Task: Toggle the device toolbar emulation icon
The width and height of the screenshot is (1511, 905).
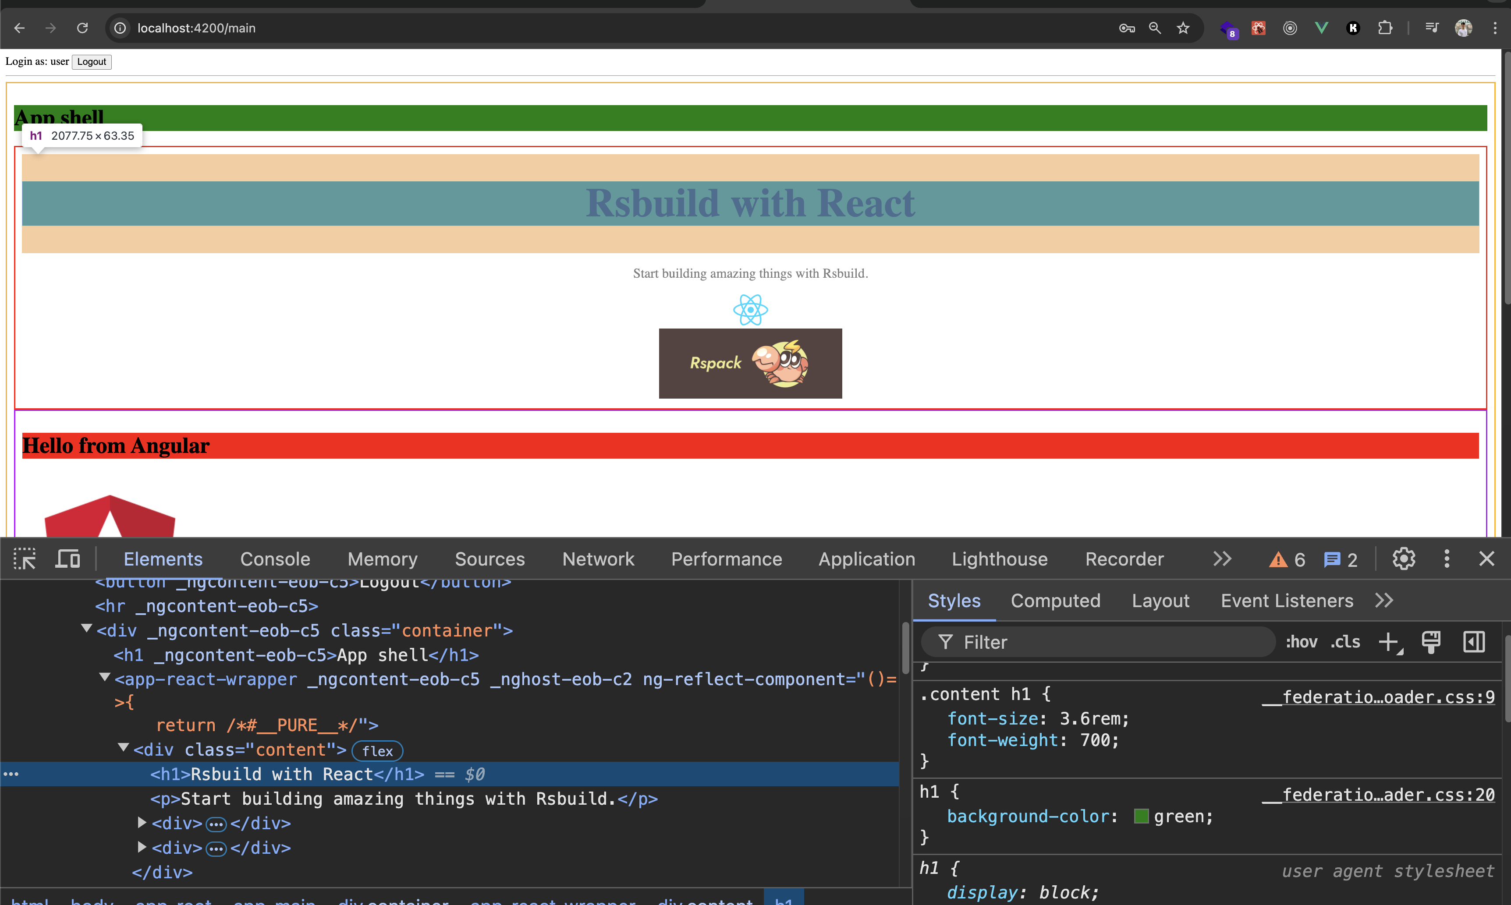Action: tap(67, 559)
